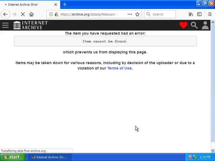Screen dimensions: 215x161
Task: Click the 2:16 PM taskbar clock
Action: point(205,157)
